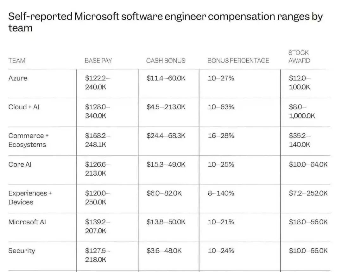This screenshot has width=342, height=272.
Task: Click the BASE PAY column header
Action: 98,60
